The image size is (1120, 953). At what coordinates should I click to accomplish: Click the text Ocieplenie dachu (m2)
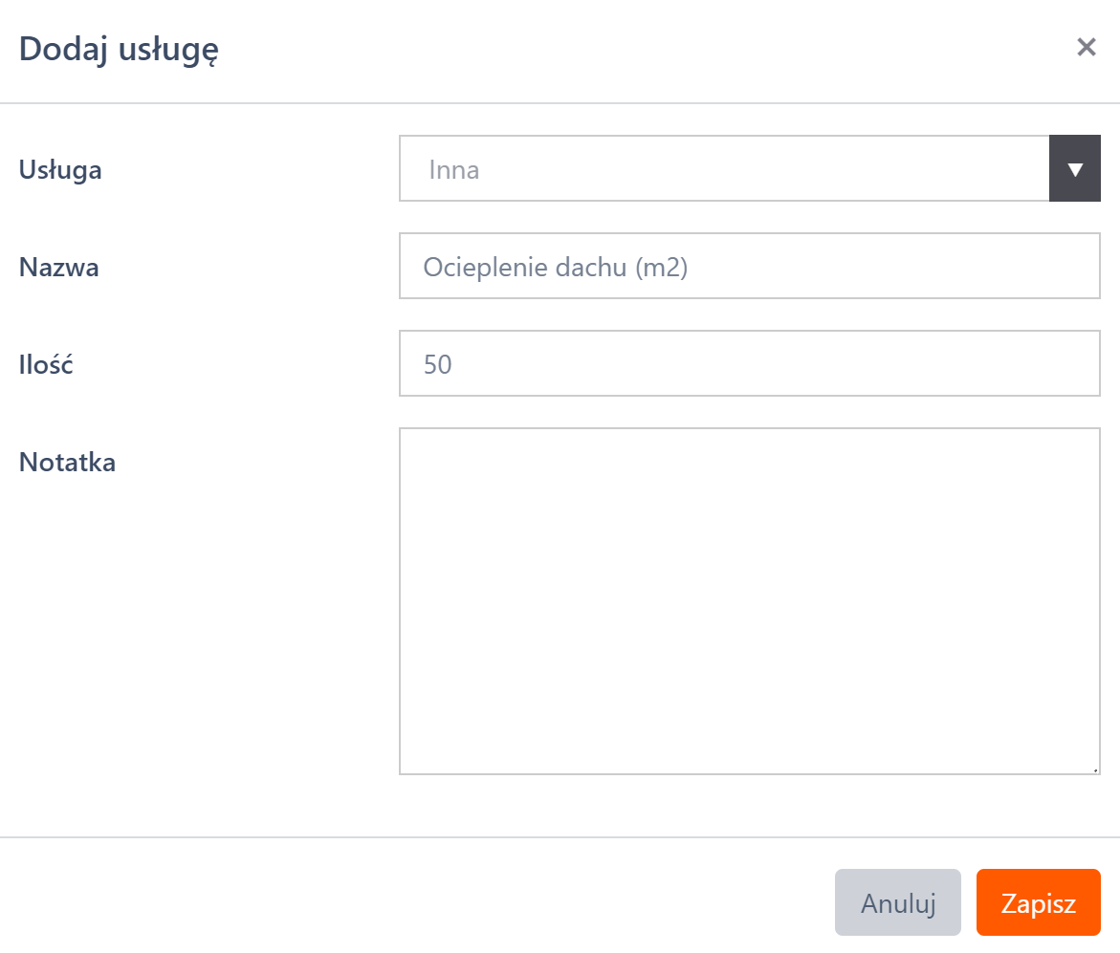pos(556,268)
